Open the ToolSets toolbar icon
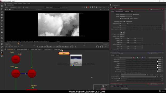This screenshot has width=166, height=93. tap(2, 47)
